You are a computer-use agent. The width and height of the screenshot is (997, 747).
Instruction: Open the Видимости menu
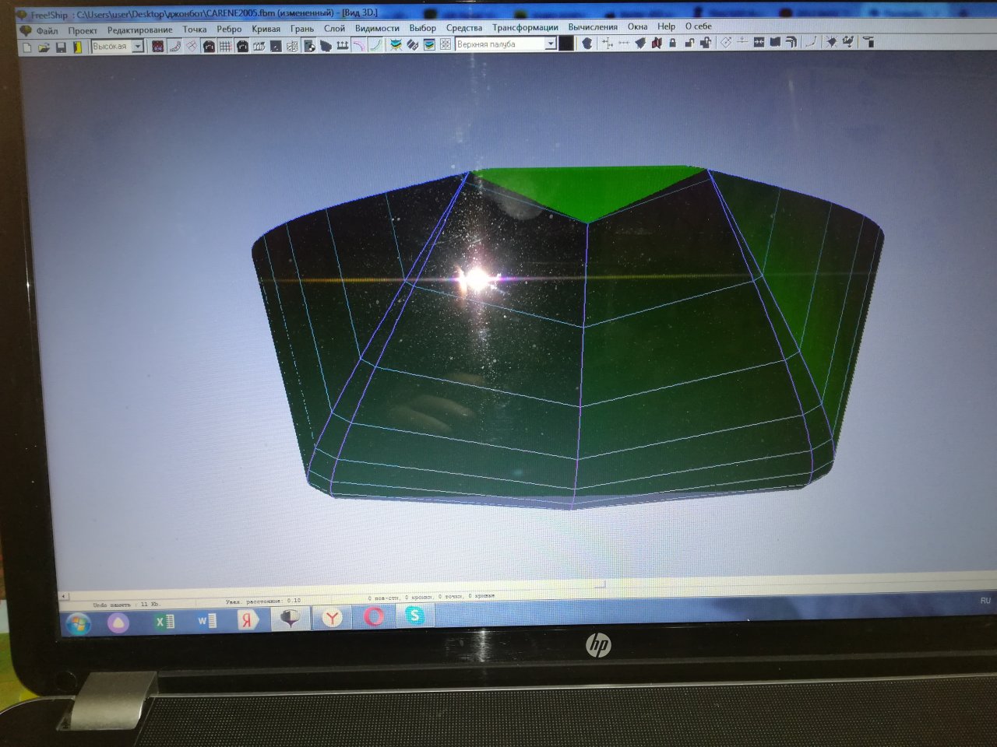click(377, 28)
